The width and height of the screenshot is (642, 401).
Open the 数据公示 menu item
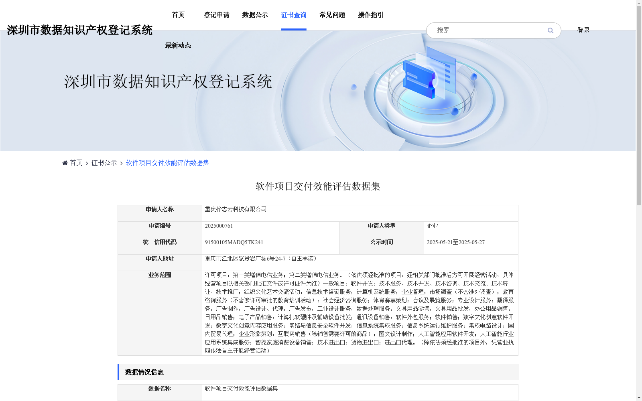pos(255,15)
